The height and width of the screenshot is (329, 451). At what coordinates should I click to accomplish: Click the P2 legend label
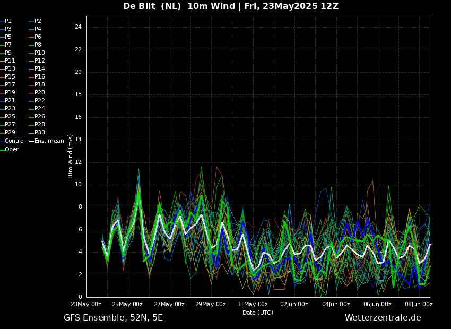[38, 21]
